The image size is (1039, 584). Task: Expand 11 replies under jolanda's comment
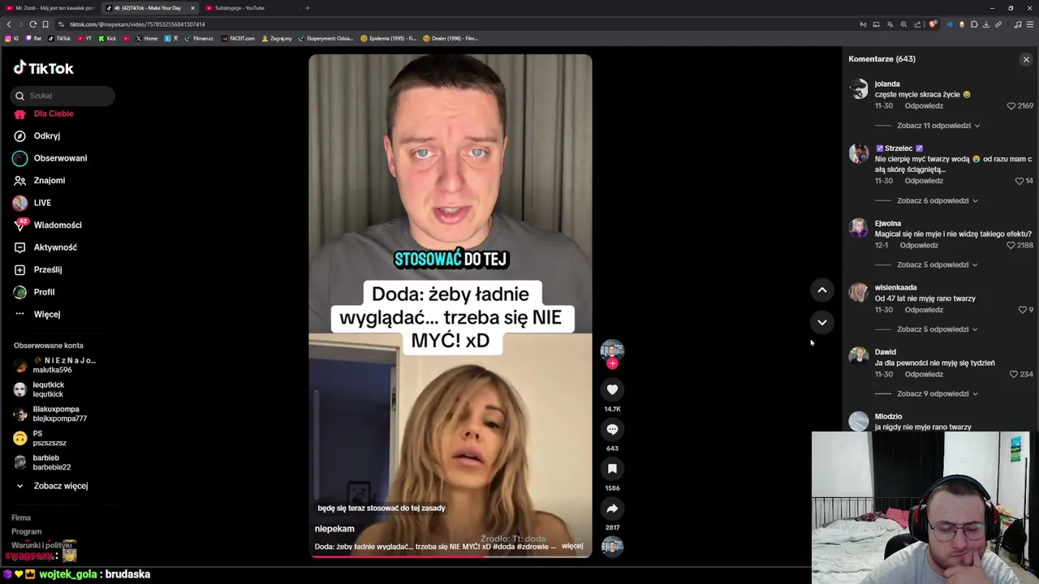pyautogui.click(x=938, y=126)
